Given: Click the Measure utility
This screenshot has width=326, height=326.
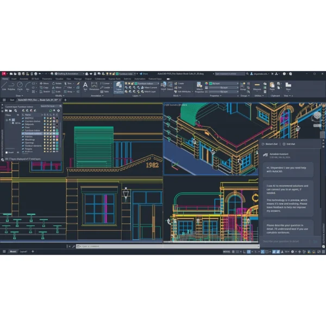Looking at the screenshot, I should [257, 86].
